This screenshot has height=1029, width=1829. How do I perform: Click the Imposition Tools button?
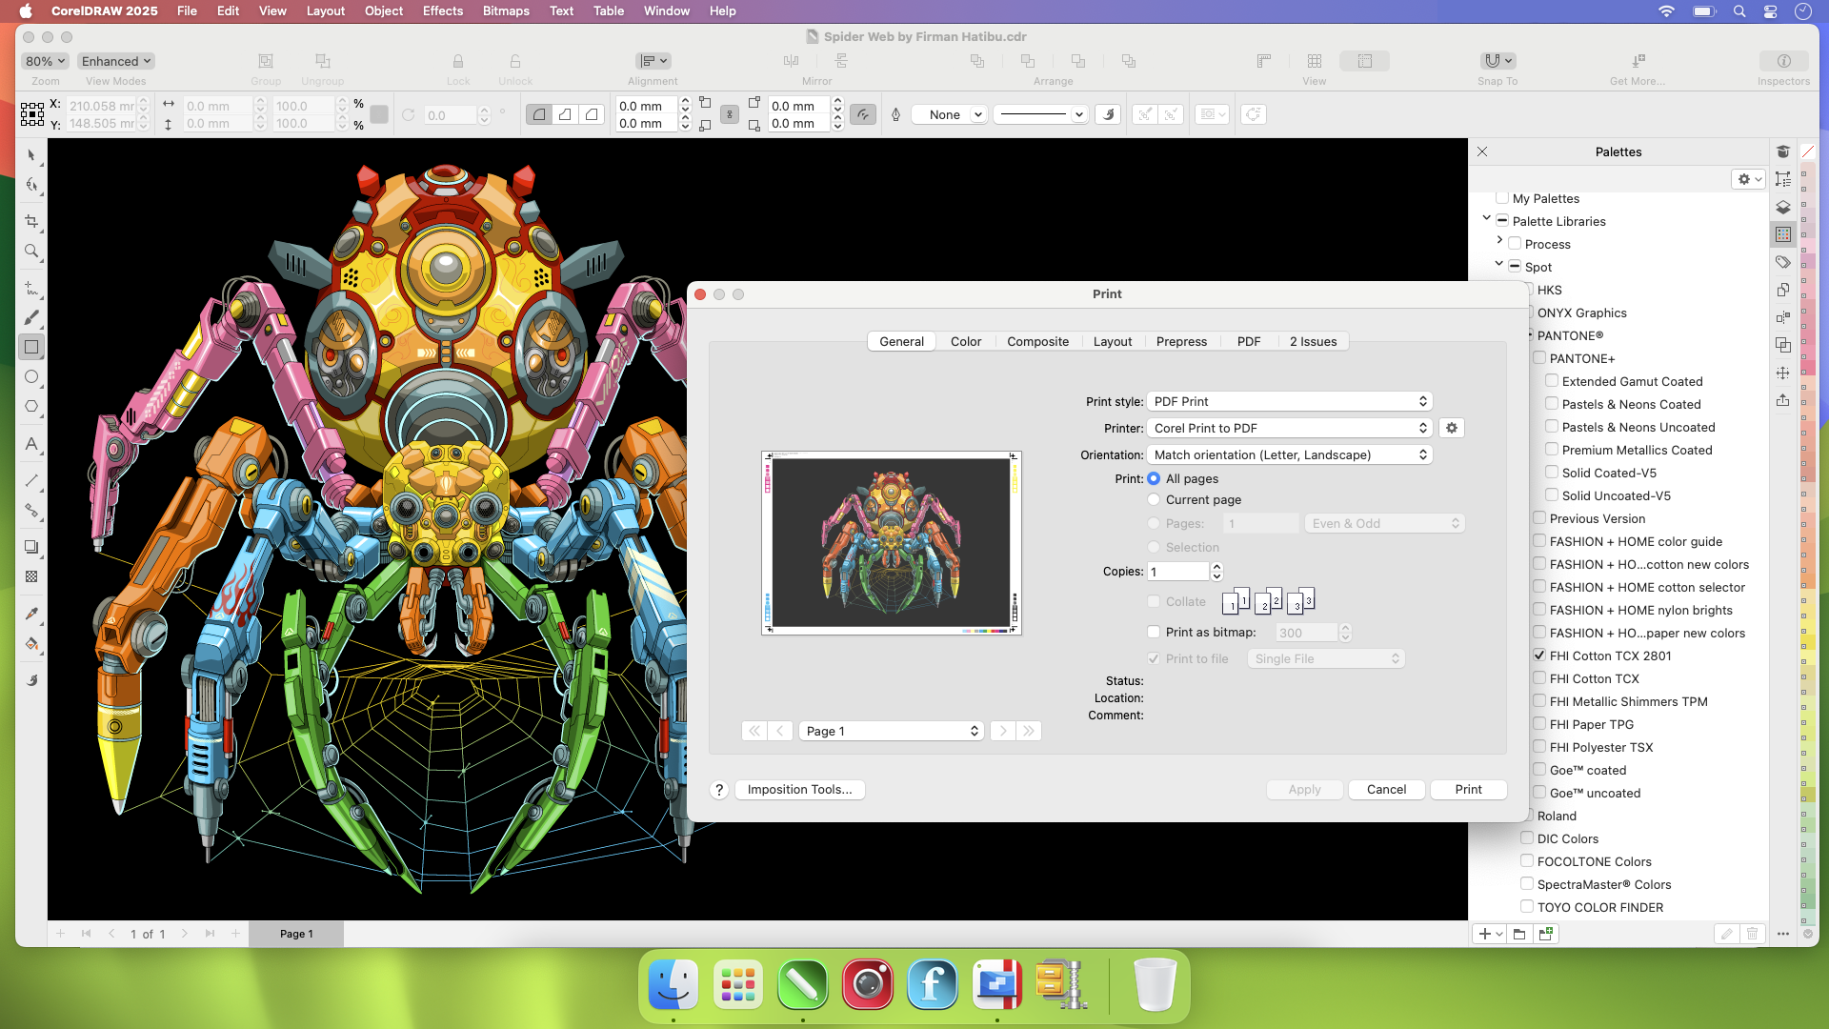(x=799, y=789)
